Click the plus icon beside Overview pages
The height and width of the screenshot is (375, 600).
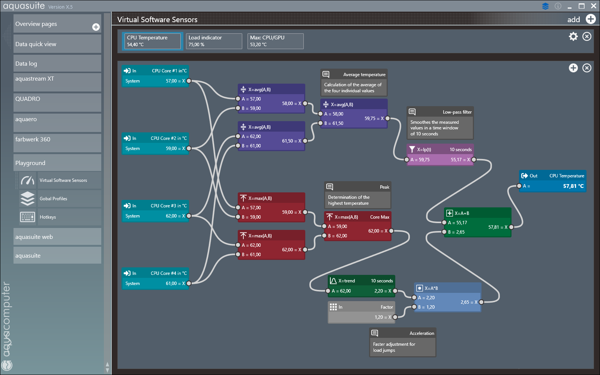coord(96,27)
